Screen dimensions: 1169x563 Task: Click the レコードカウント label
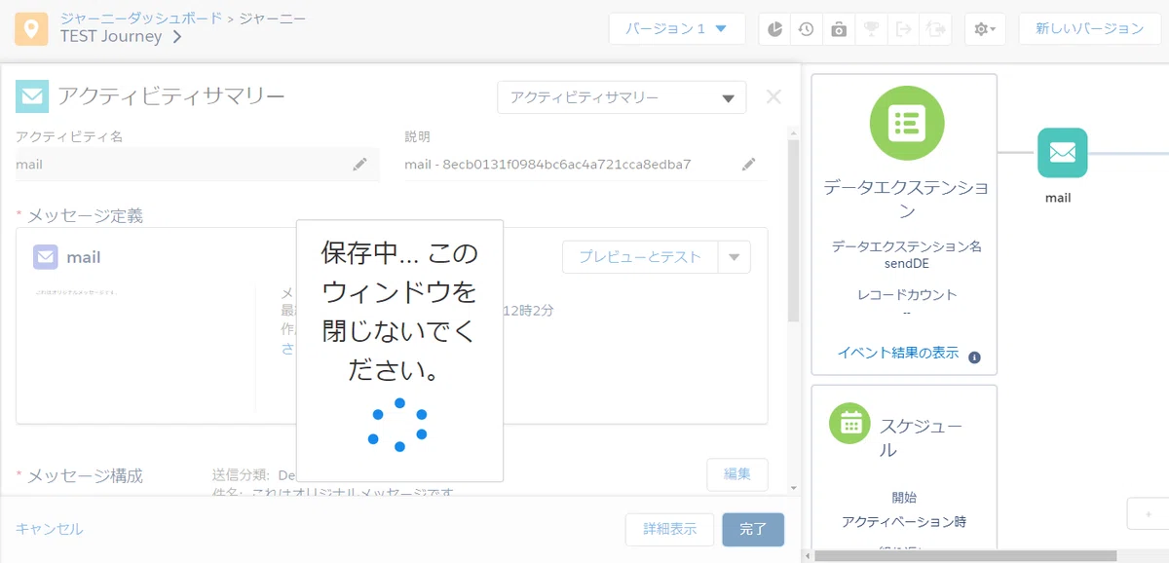point(907,294)
